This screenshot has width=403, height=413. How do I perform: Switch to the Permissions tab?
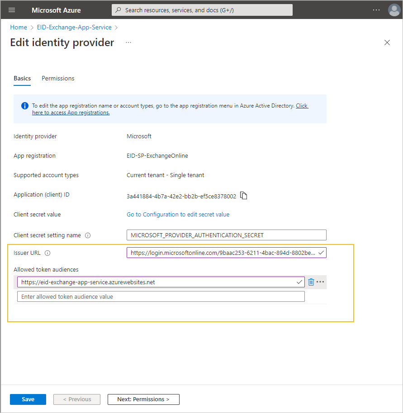(x=58, y=78)
